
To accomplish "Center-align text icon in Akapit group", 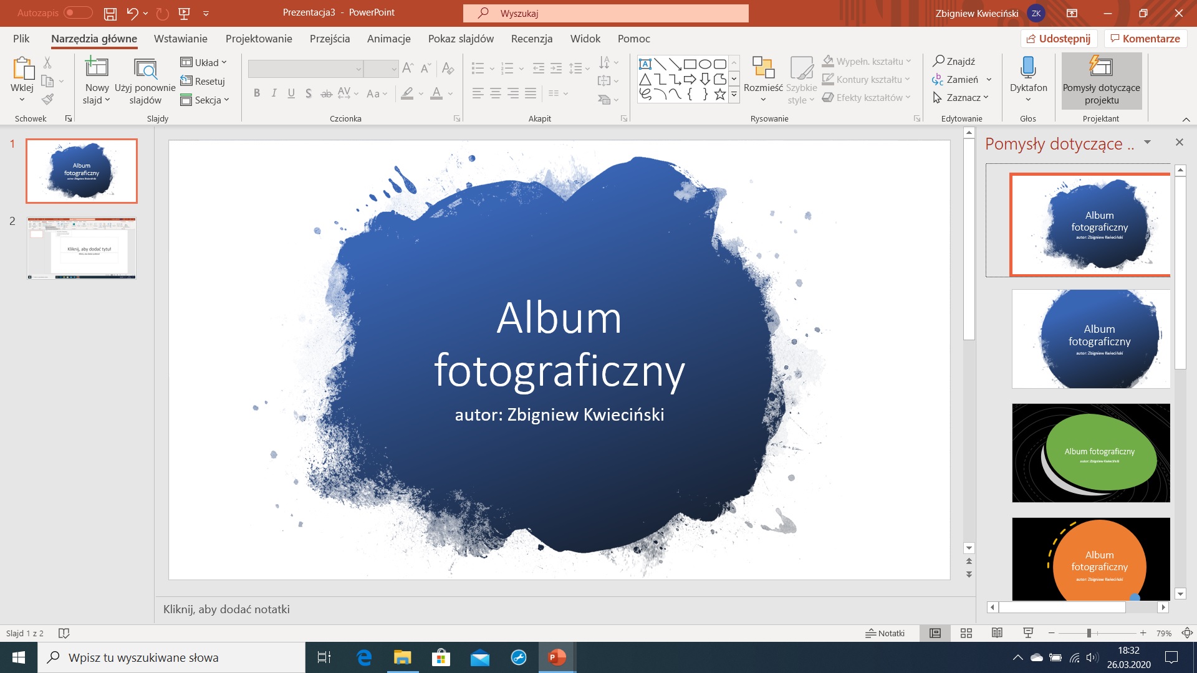I will point(496,93).
